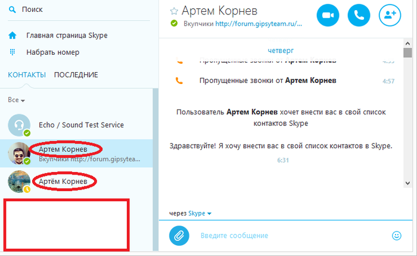Screen dimensions: 417x256
Task: Click the Поиск search field
Action: (79, 10)
